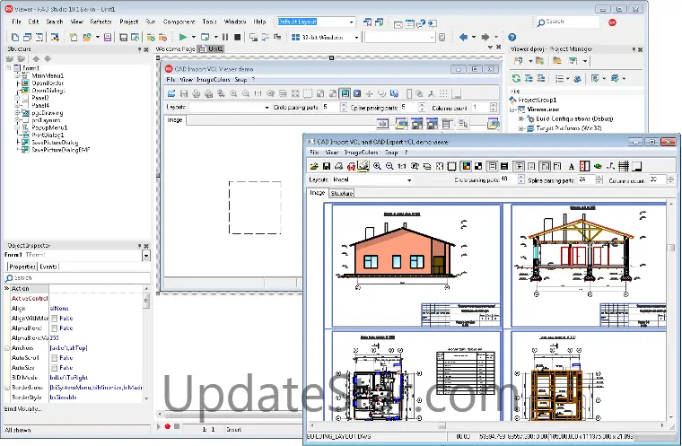682x446 pixels.
Task: Click the green Run arrow in IDE toolbar
Action: 183,37
